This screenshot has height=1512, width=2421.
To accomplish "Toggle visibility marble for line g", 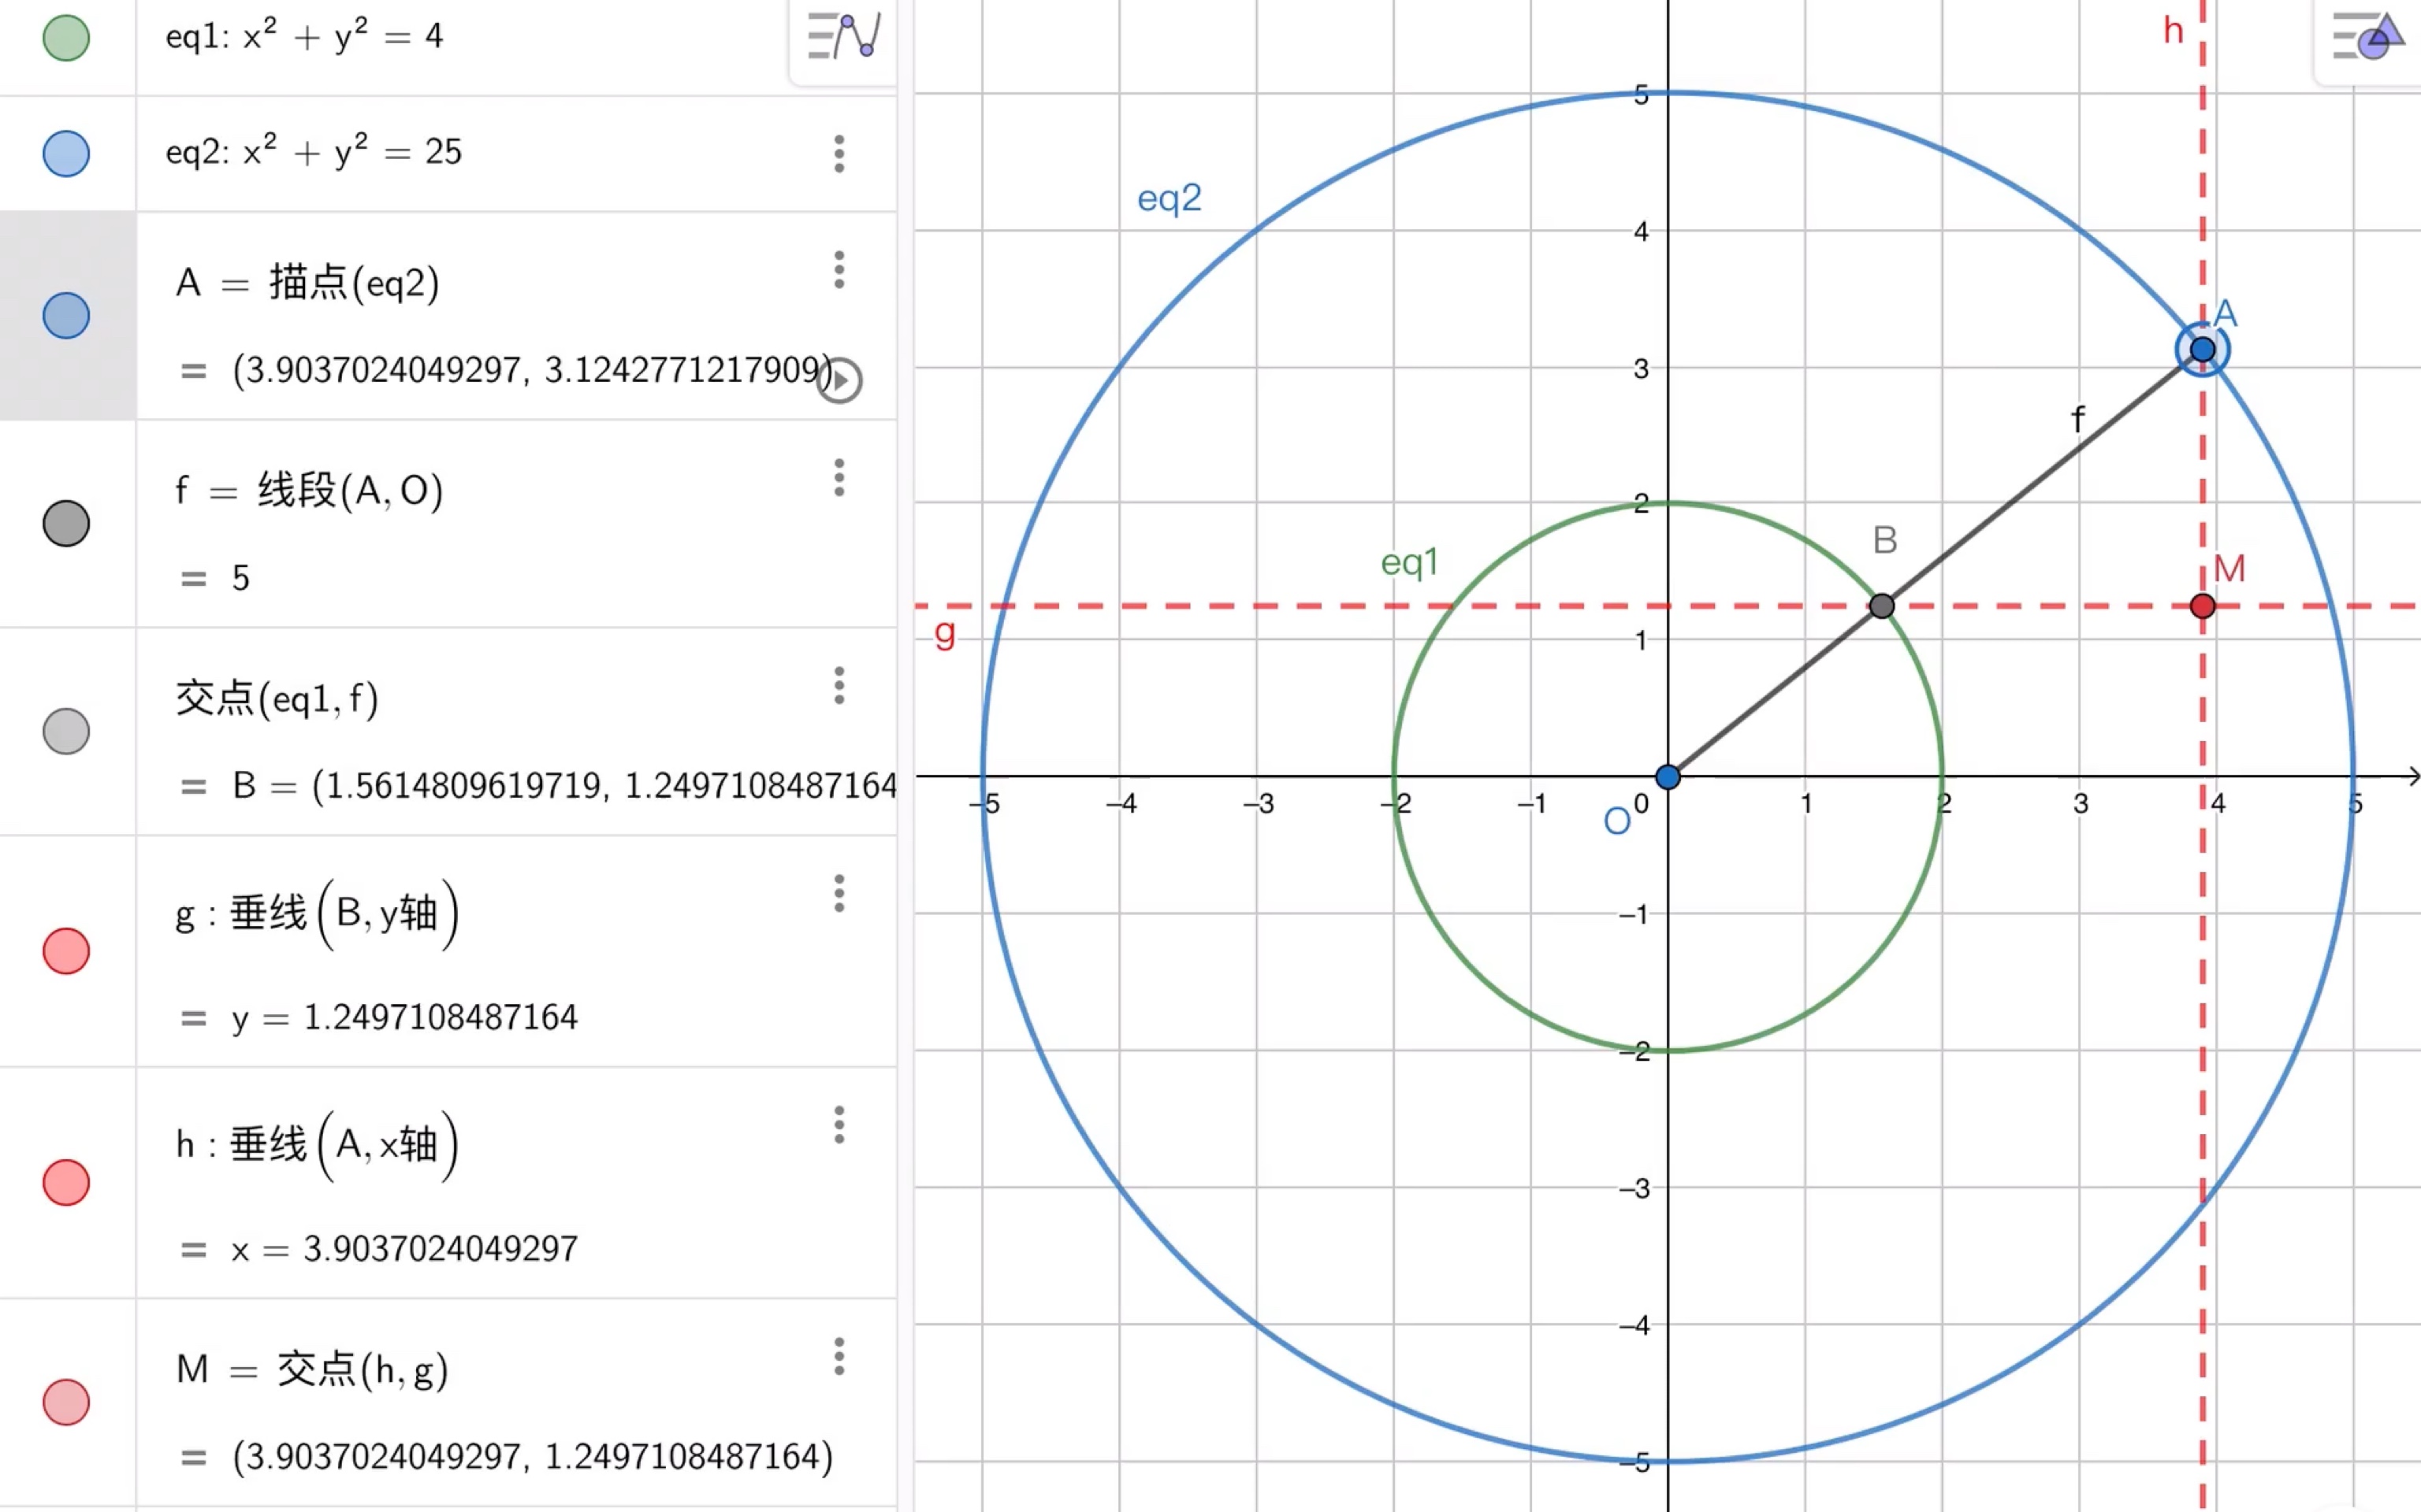I will [66, 951].
